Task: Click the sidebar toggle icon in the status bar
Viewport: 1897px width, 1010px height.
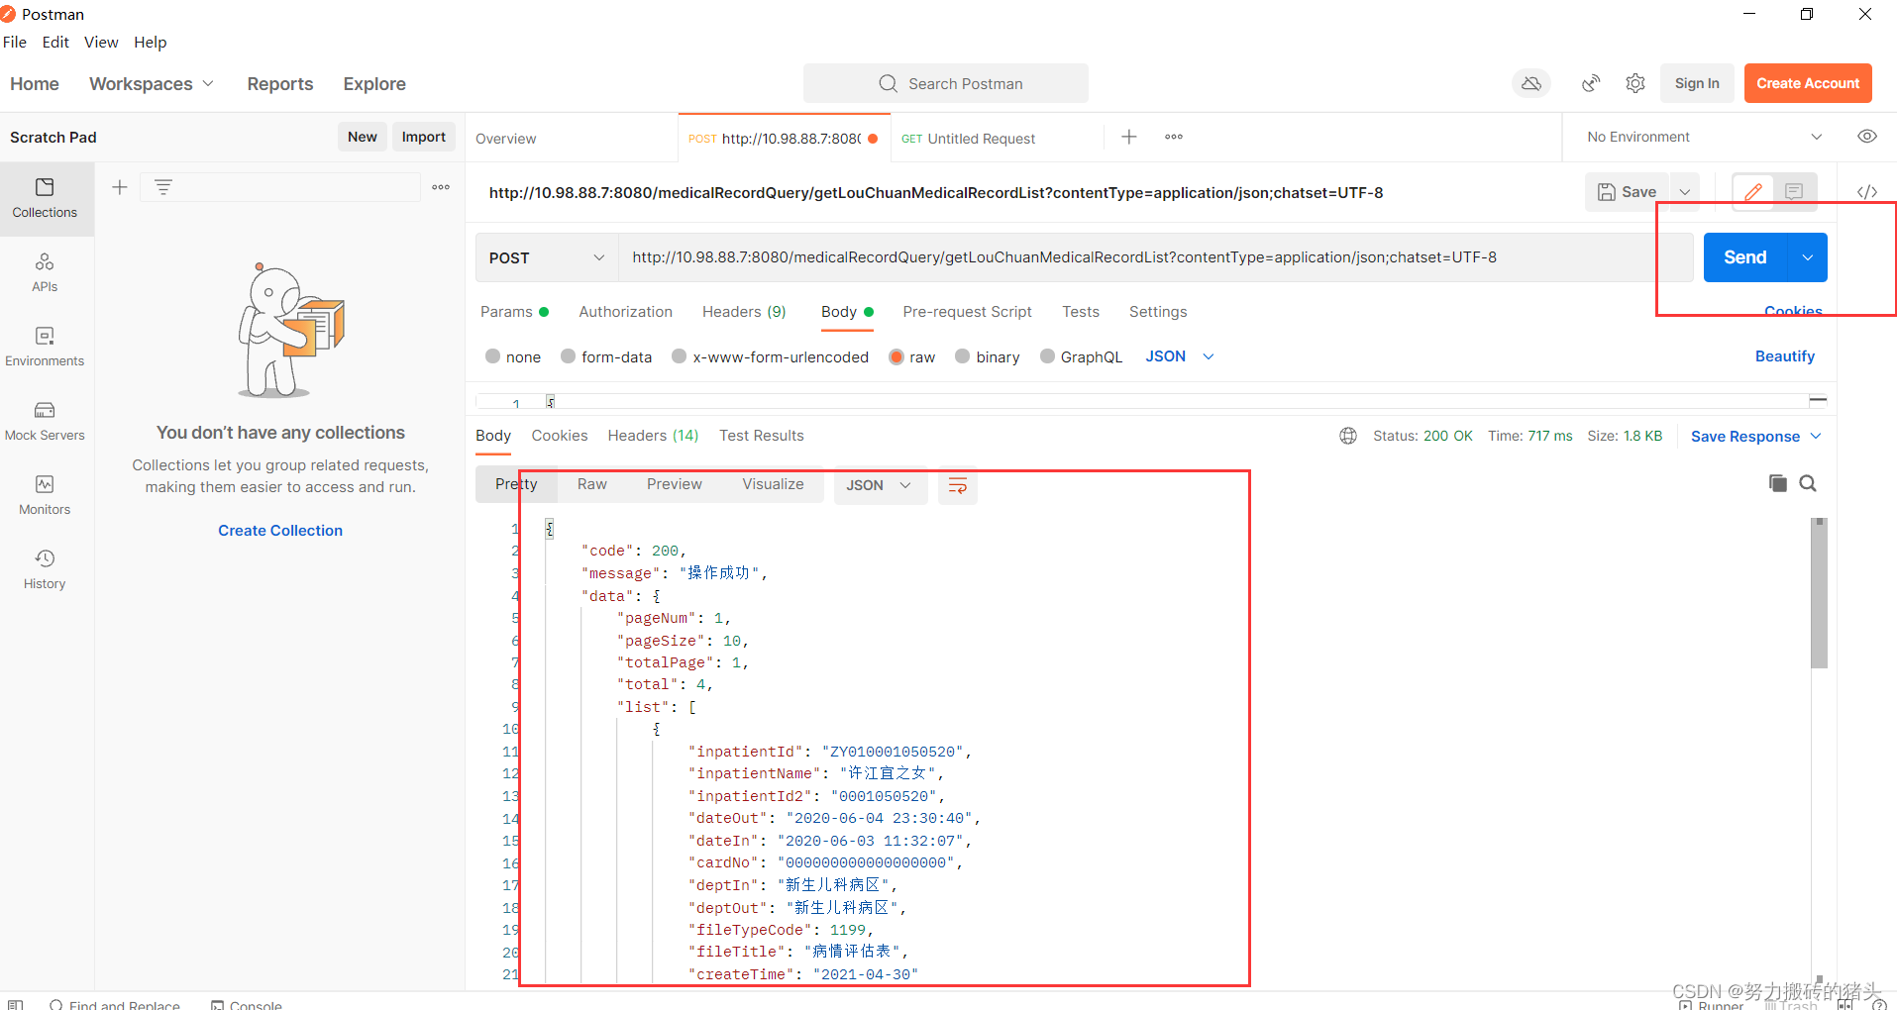Action: point(16,1005)
